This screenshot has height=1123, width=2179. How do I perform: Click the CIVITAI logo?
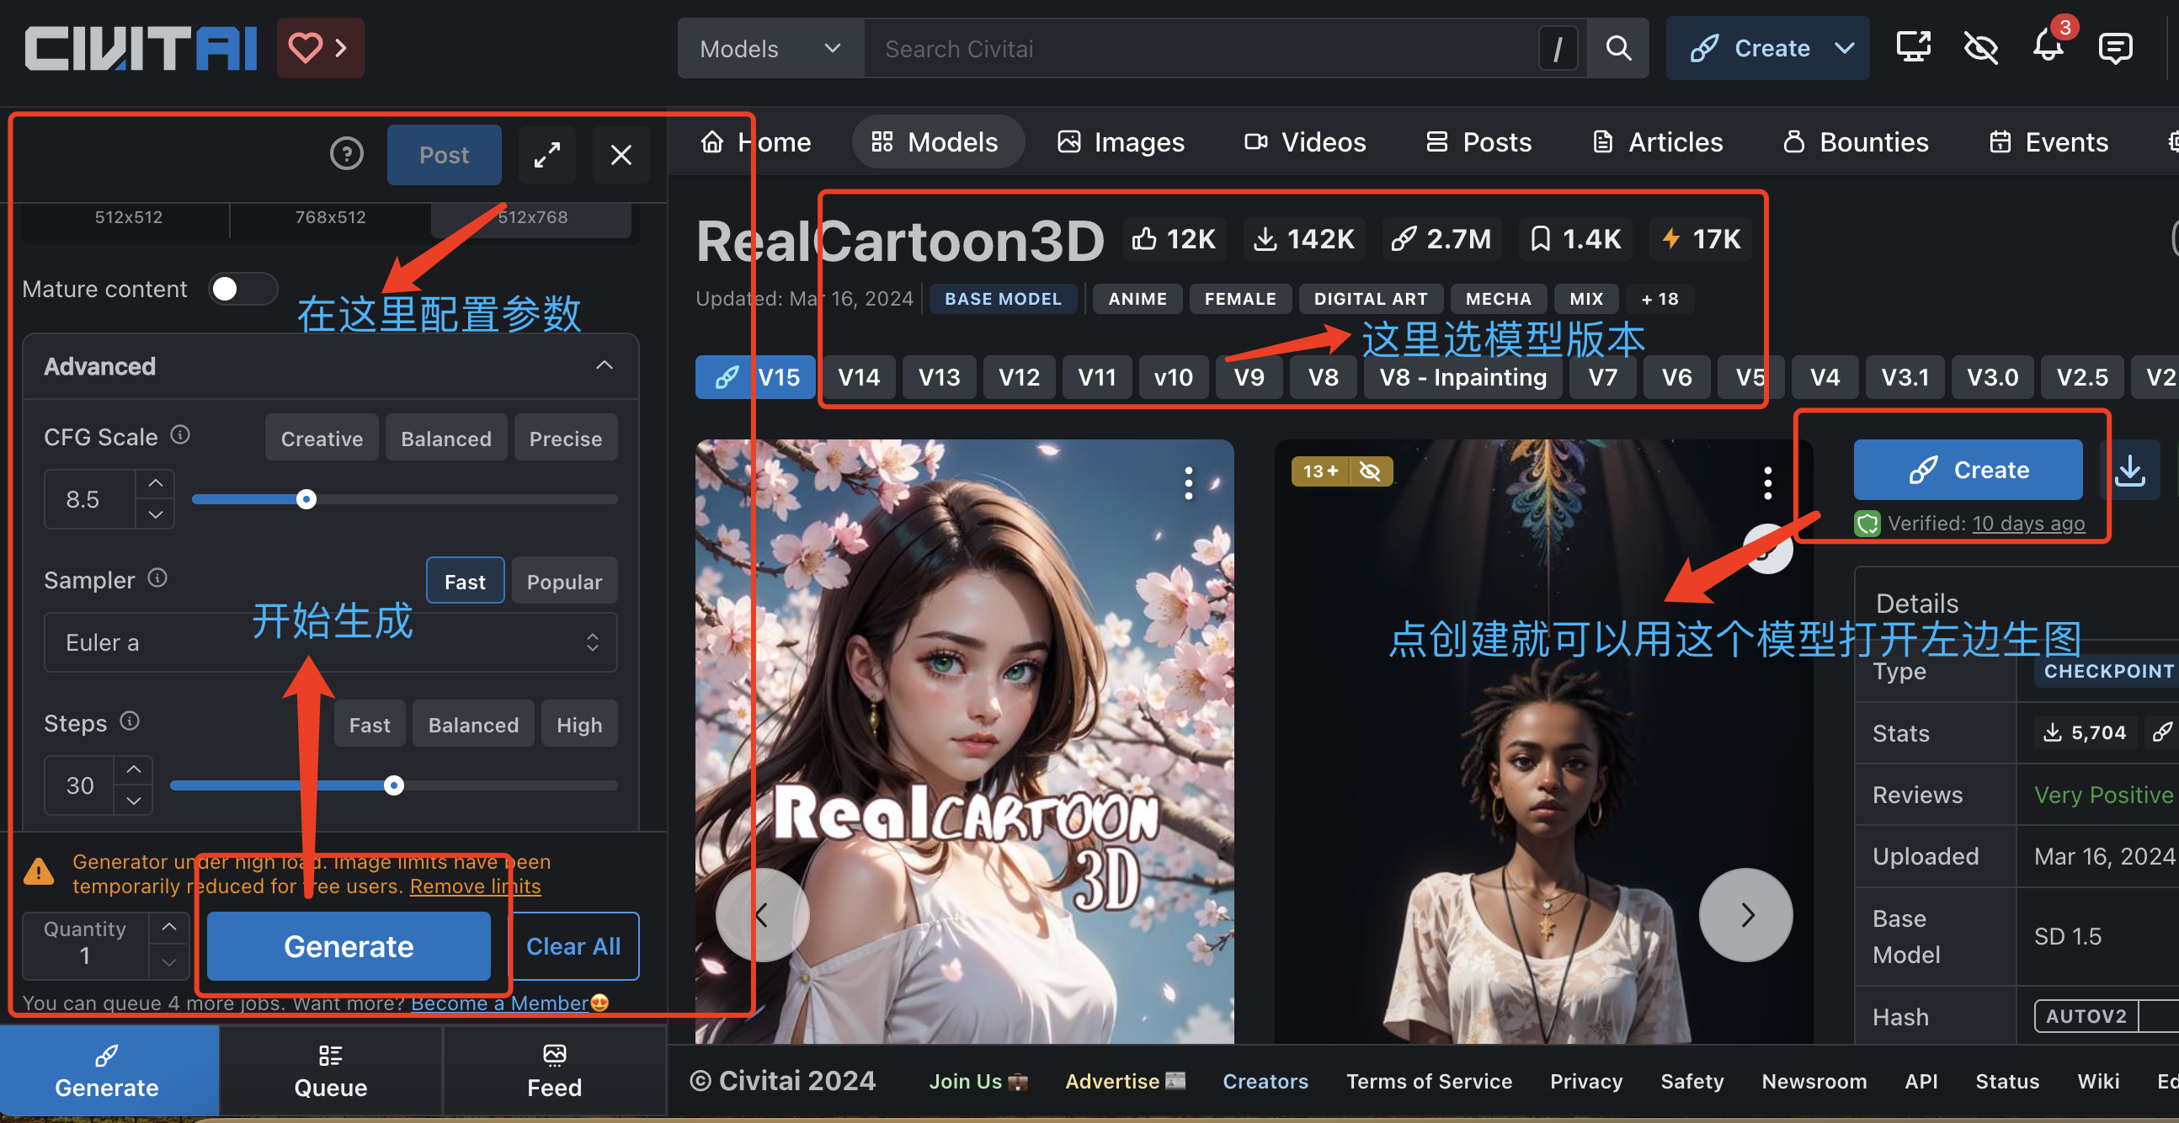(x=141, y=48)
